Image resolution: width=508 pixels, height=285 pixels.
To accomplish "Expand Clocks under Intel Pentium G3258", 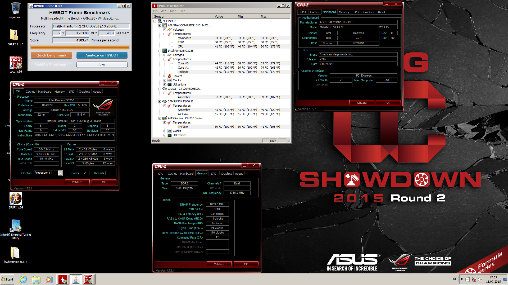I will [x=165, y=80].
